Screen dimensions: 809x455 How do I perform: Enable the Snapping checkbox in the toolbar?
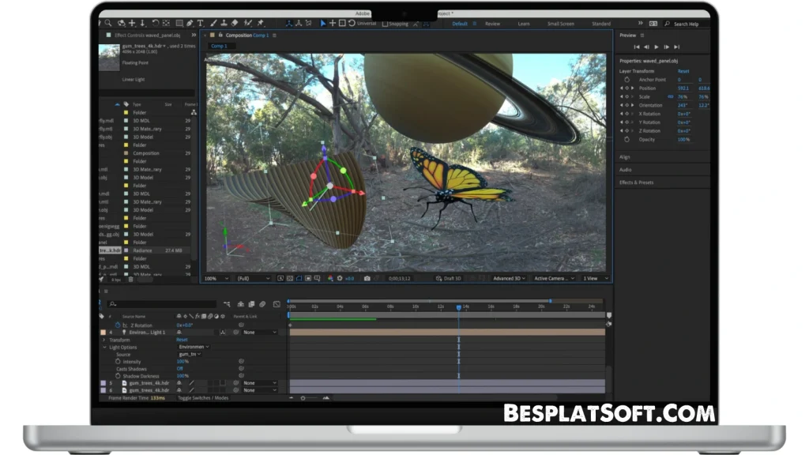(386, 24)
